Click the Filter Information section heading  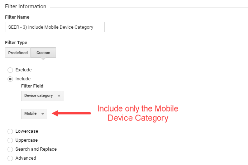click(x=25, y=6)
